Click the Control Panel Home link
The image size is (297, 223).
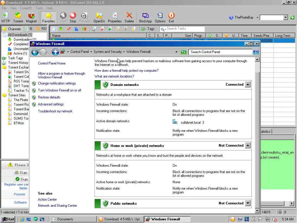[52, 63]
